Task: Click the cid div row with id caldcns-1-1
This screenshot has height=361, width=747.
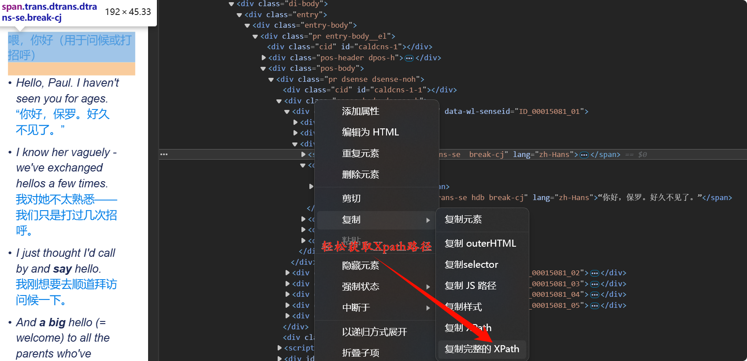Action: point(370,90)
